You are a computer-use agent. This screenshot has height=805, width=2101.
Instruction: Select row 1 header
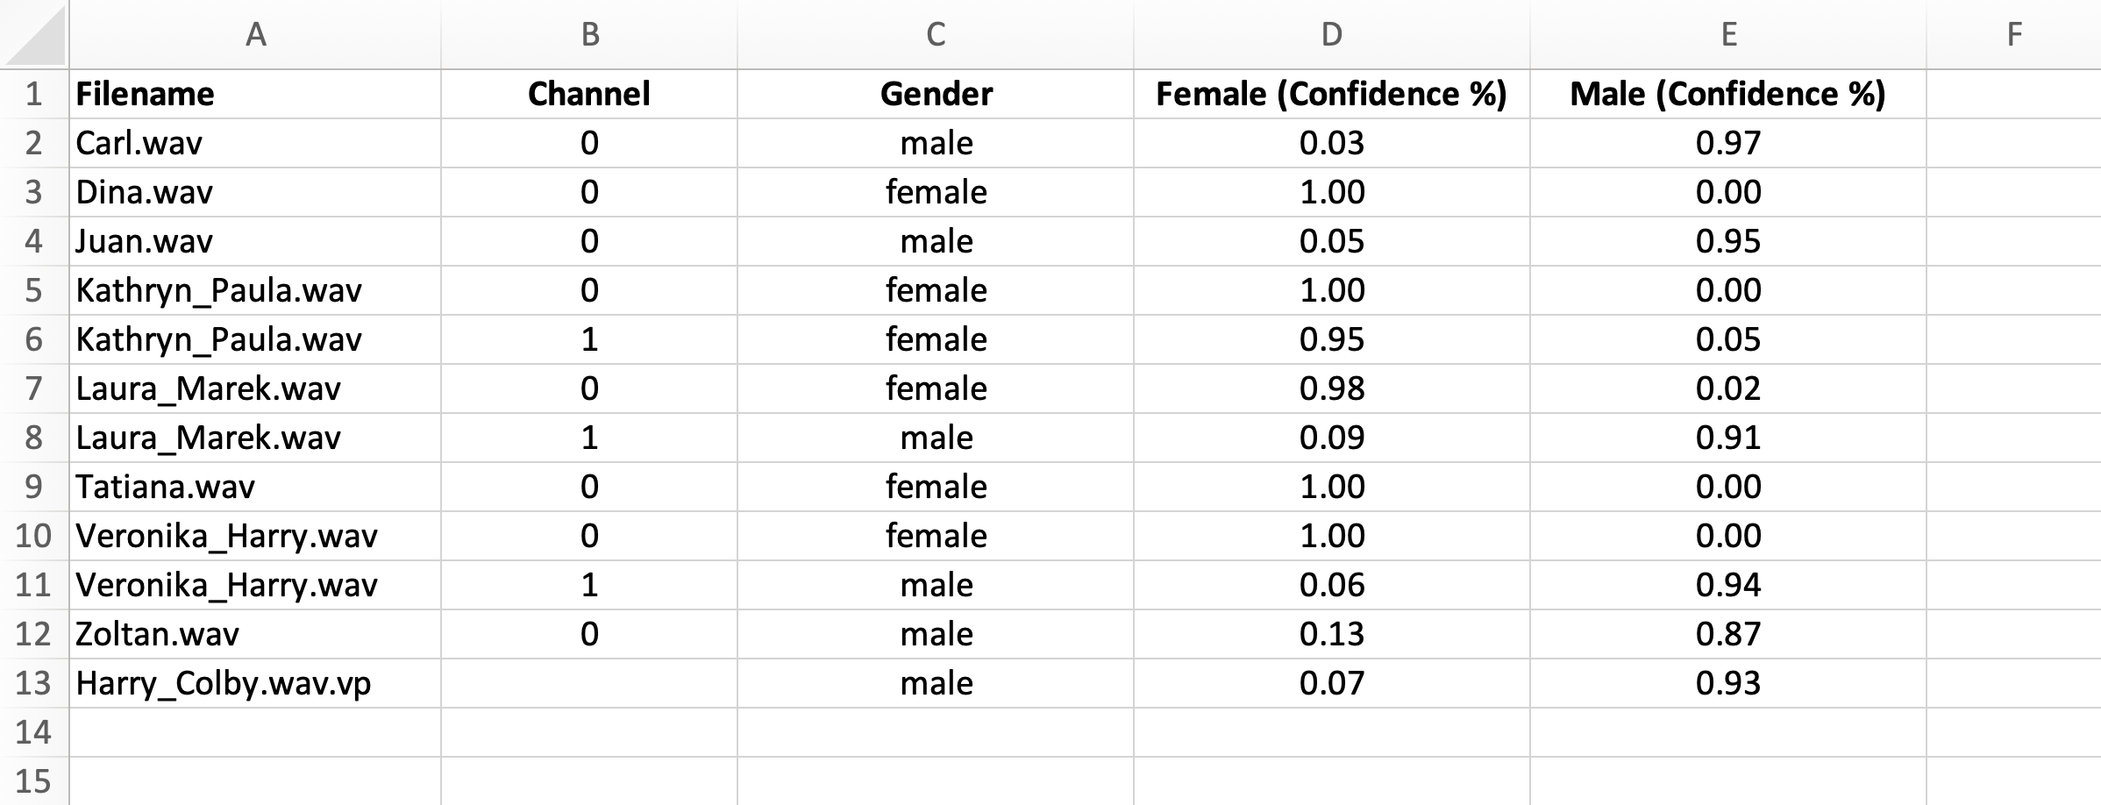point(34,94)
